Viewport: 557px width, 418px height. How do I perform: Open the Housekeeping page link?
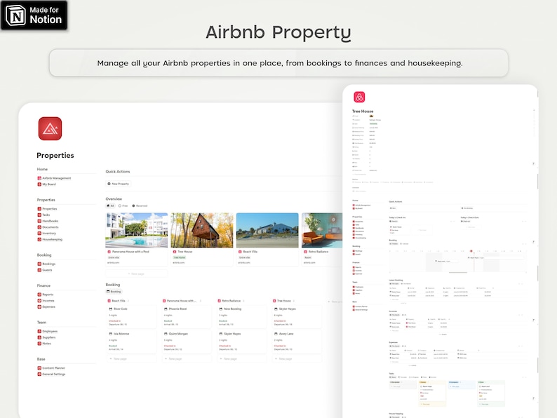coord(52,239)
